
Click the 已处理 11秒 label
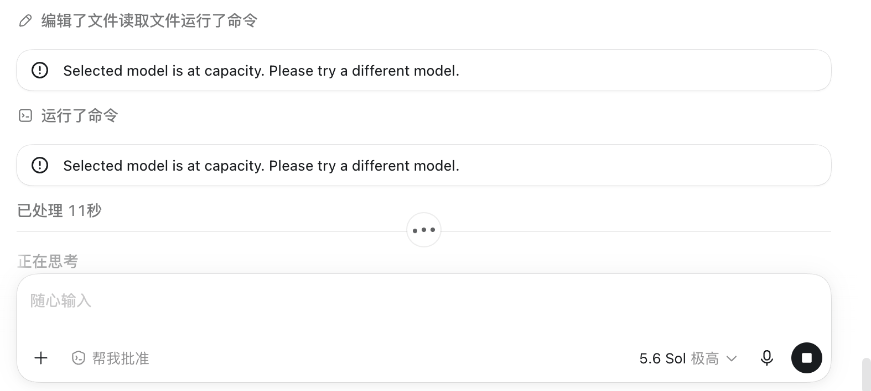click(x=60, y=210)
